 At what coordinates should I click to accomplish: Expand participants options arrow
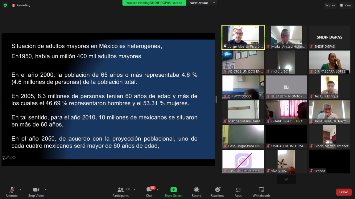click(135, 190)
